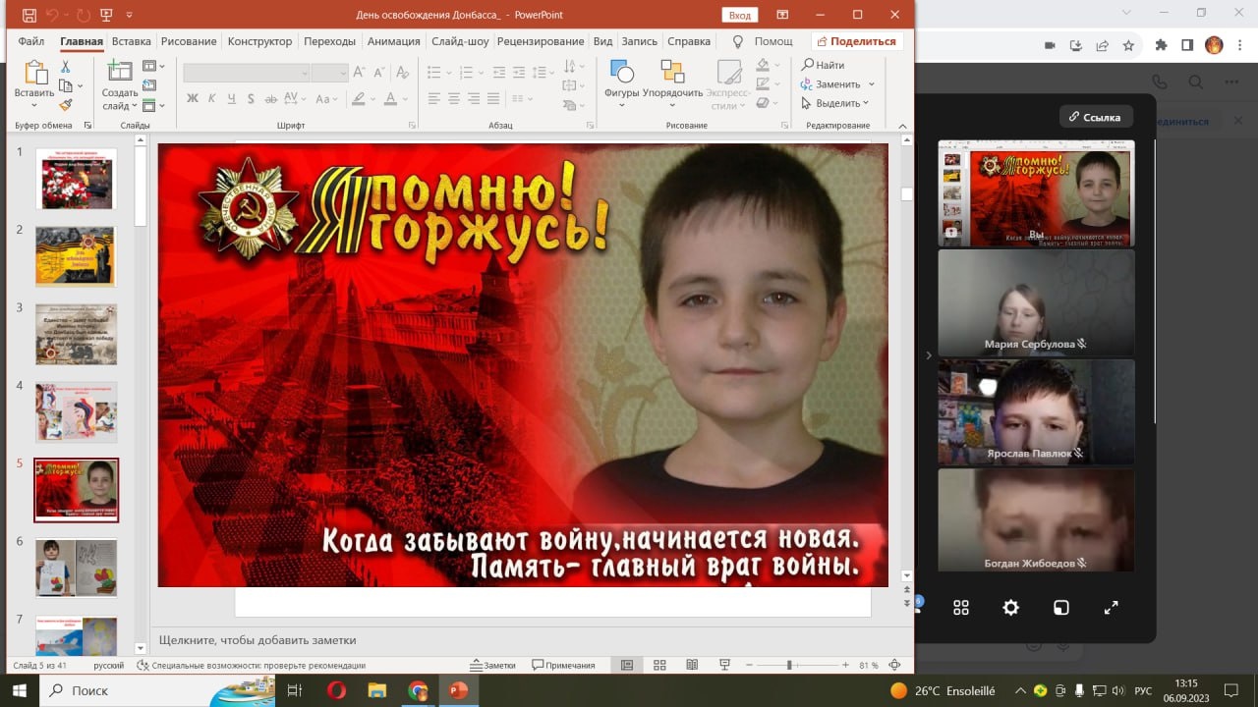
Task: Open the Chrome three-dot menu
Action: (1240, 45)
